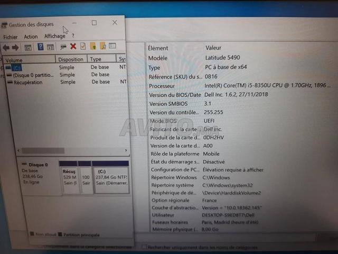Click the folder search toolbar icon

[103, 46]
